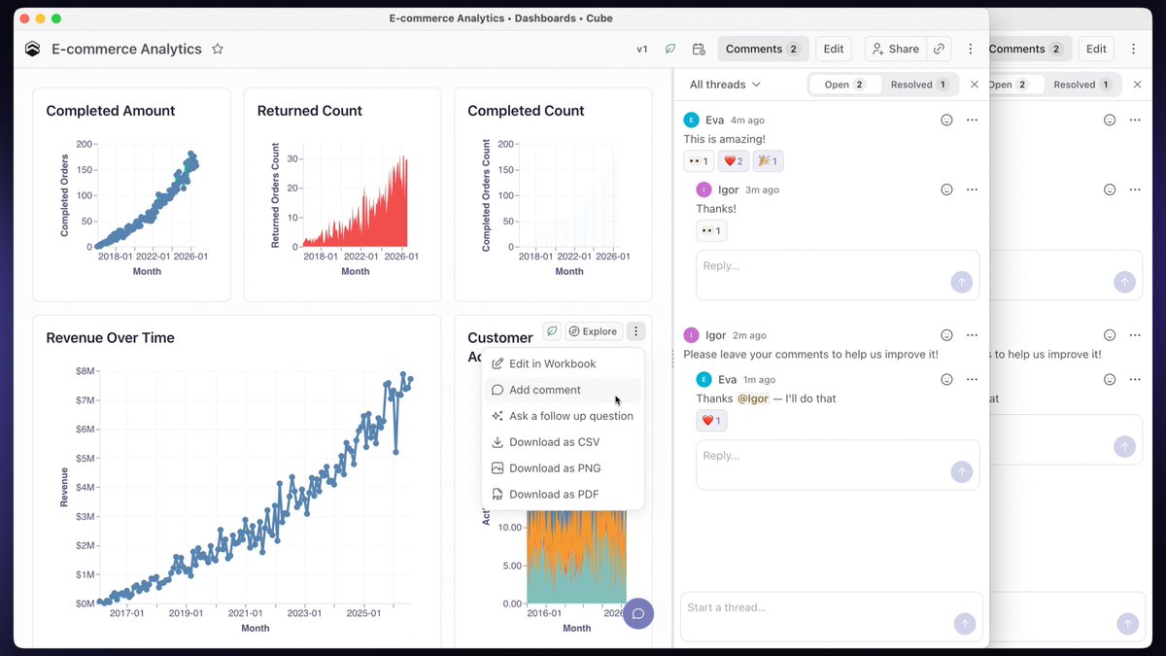The width and height of the screenshot is (1166, 656).
Task: Toggle the heart reaction under Eva's "Thanks @Igor"
Action: (711, 421)
